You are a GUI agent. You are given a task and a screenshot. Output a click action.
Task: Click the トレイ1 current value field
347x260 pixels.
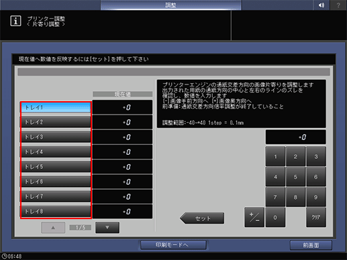[x=122, y=107]
